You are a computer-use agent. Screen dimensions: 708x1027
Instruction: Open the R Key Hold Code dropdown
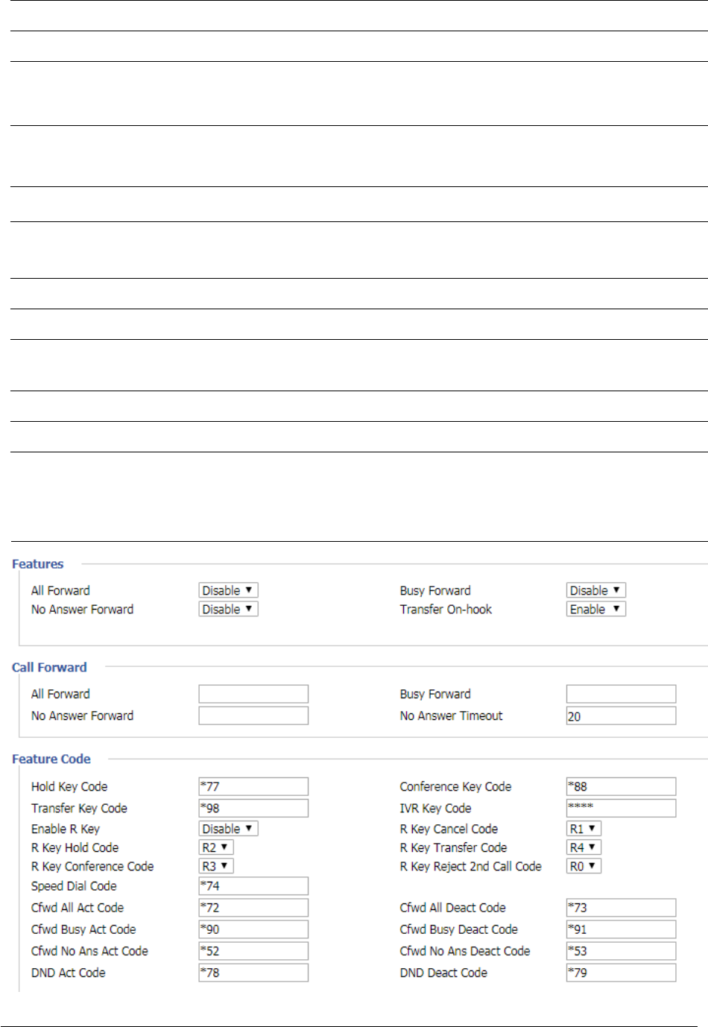point(216,847)
